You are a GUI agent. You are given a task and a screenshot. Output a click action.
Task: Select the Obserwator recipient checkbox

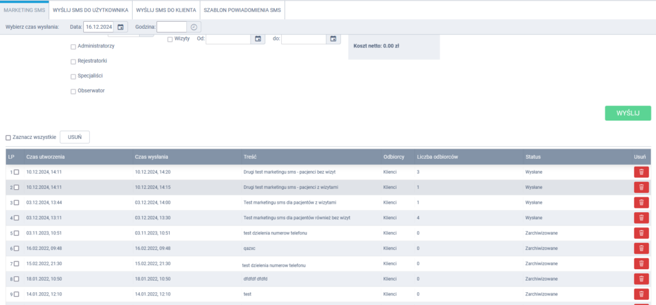pos(73,91)
